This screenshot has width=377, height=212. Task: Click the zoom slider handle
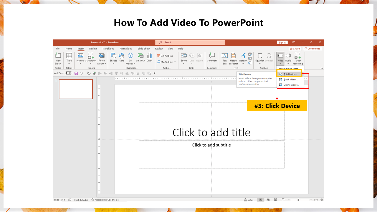pyautogui.click(x=298, y=200)
